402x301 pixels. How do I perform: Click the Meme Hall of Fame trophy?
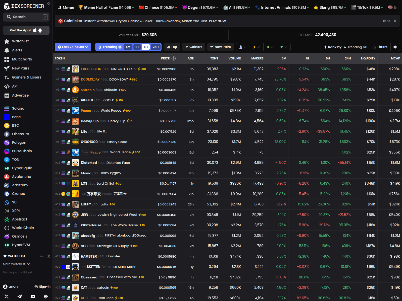click(x=81, y=8)
